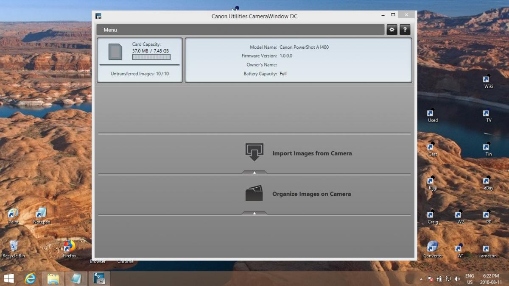Screen dimensions: 509x286
Task: Click the Organize Images on Camera folder icon
Action: 254,194
